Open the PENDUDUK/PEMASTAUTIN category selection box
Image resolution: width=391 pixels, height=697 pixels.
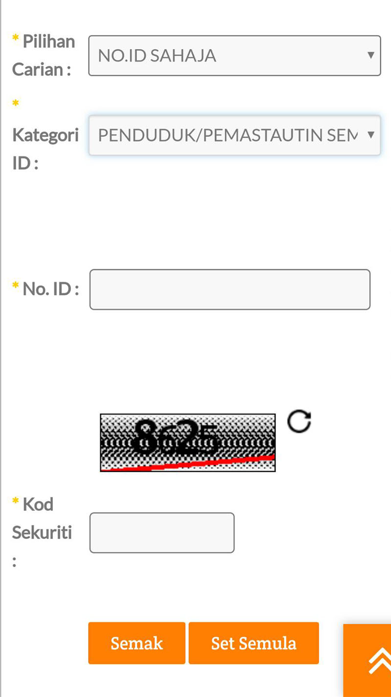click(x=235, y=135)
